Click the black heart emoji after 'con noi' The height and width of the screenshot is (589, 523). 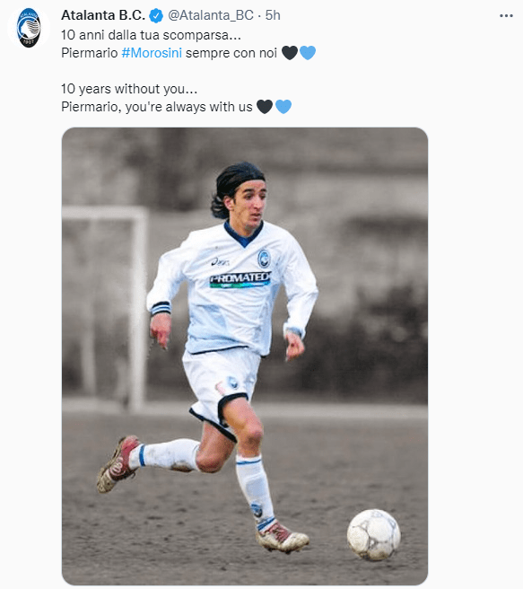[x=290, y=53]
